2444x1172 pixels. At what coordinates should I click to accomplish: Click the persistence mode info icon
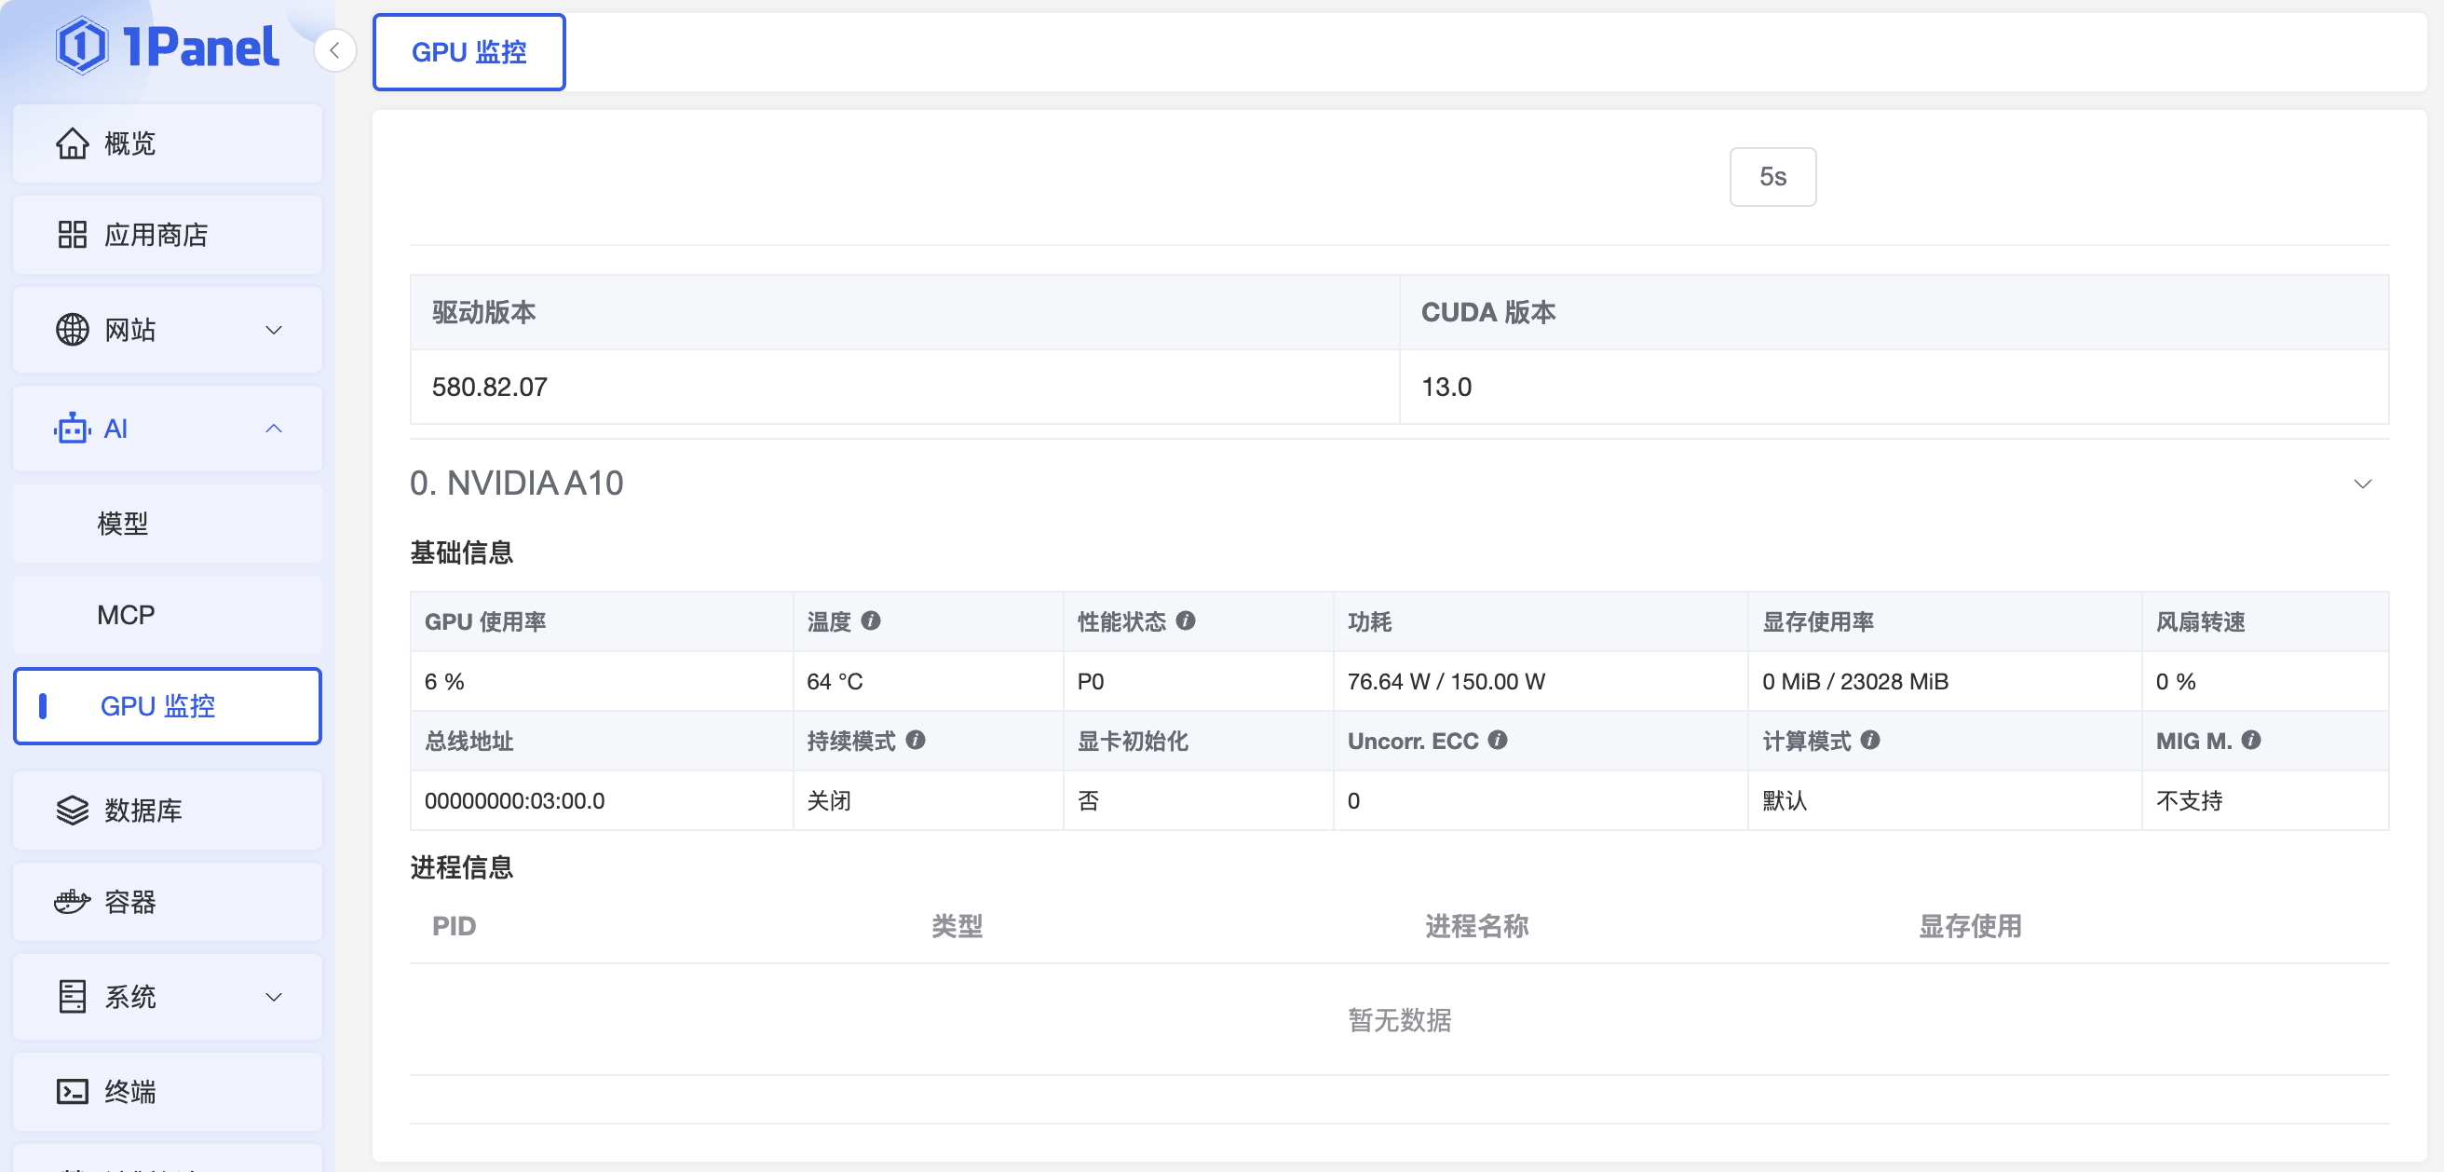(915, 741)
